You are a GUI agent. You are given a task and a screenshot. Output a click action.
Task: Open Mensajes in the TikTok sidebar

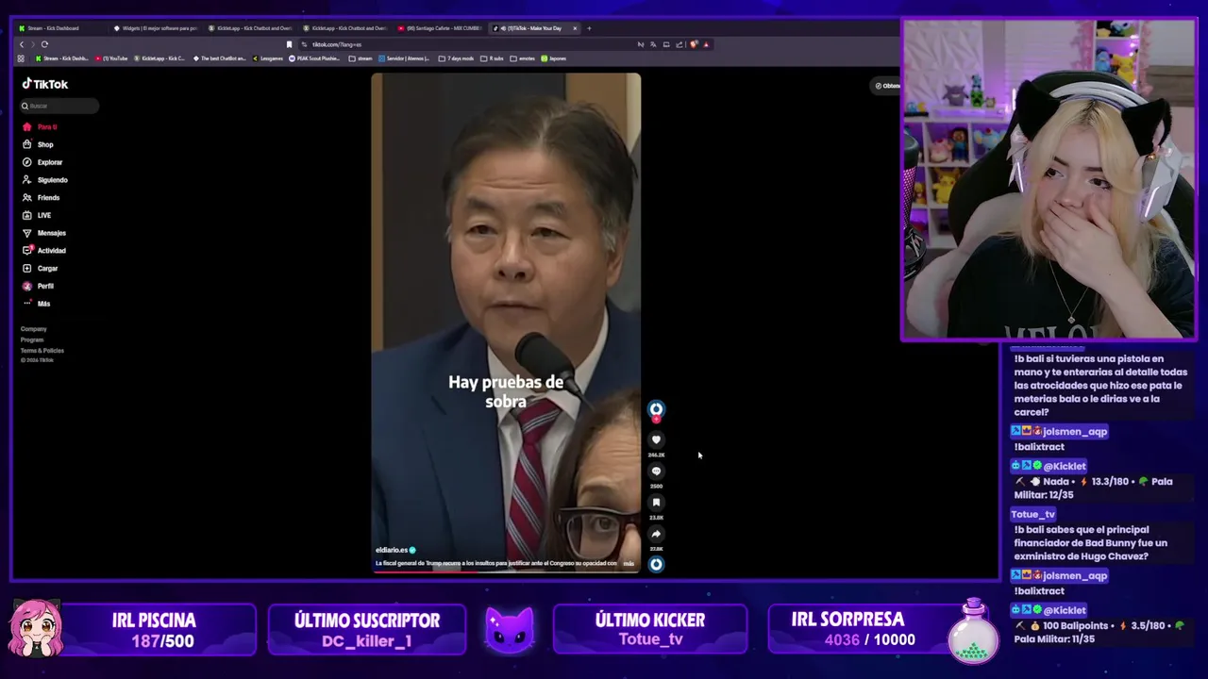(x=44, y=233)
